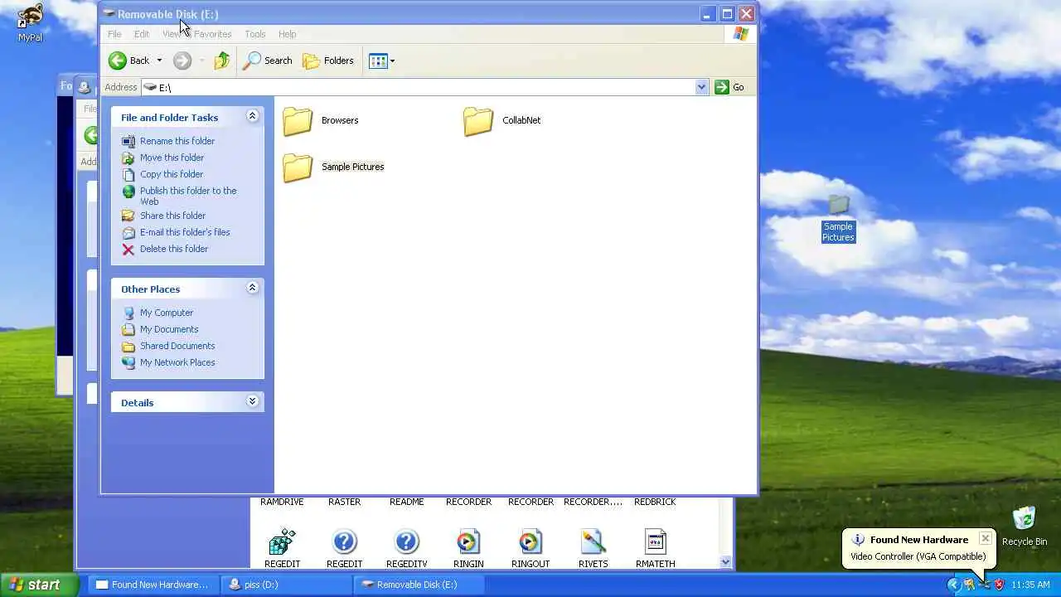Click the Publish to Web globe icon
The height and width of the screenshot is (597, 1061).
coord(128,192)
